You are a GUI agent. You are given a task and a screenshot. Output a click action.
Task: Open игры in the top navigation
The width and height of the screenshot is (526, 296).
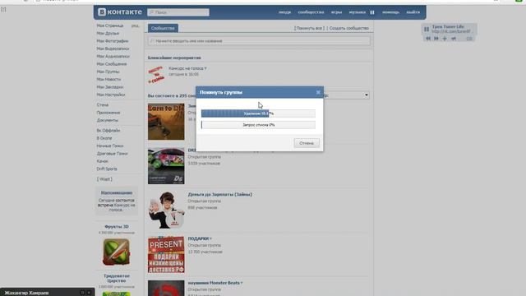[x=336, y=12]
